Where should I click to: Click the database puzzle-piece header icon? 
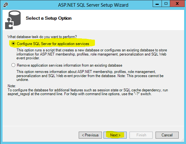pos(13,20)
